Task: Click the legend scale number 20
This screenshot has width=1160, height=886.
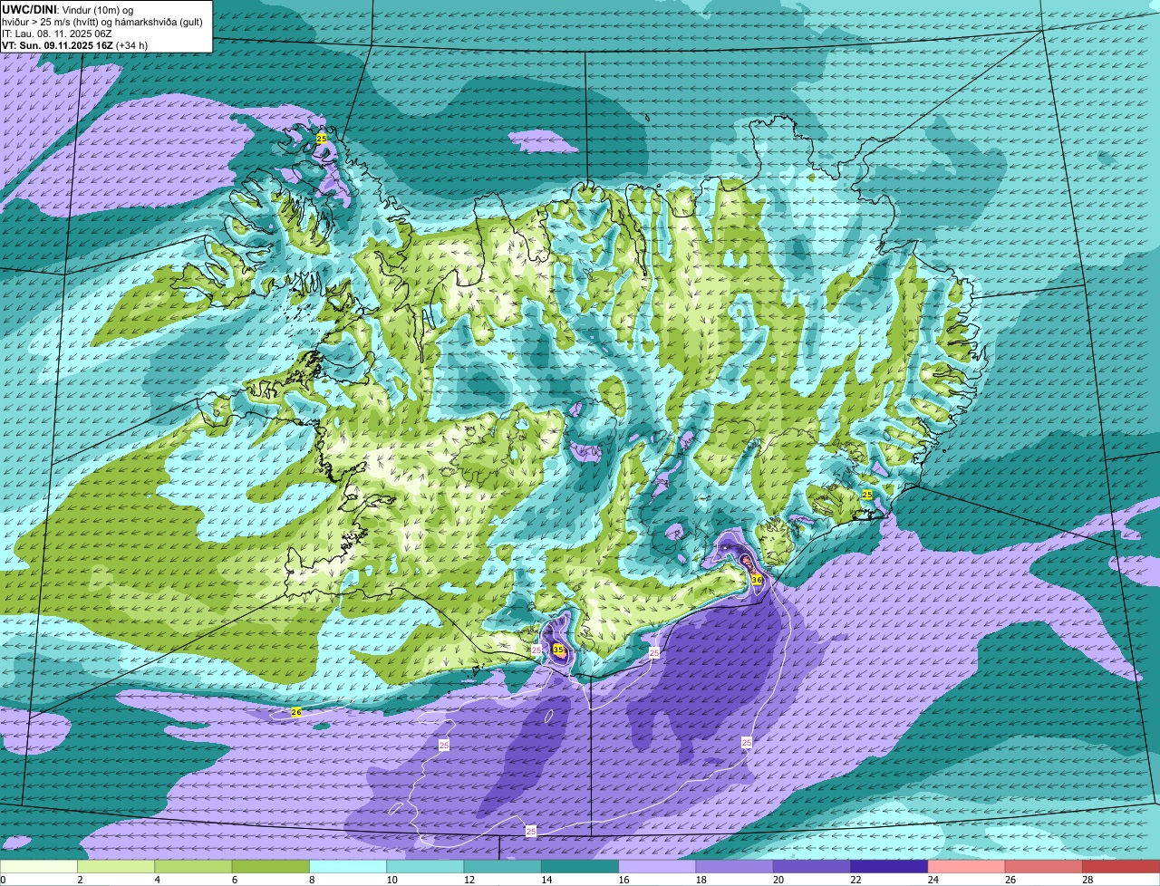Action: point(778,880)
